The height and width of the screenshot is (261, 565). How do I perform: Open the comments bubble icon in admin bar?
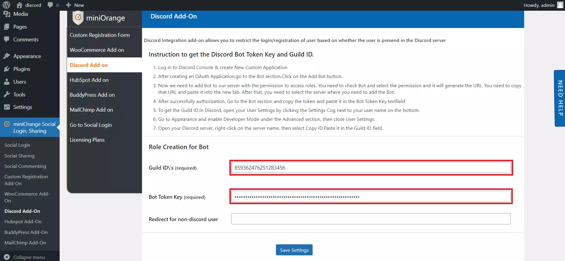pos(50,5)
